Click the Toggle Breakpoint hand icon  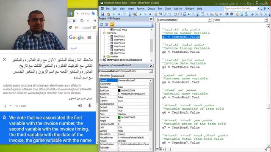click(x=156, y=14)
